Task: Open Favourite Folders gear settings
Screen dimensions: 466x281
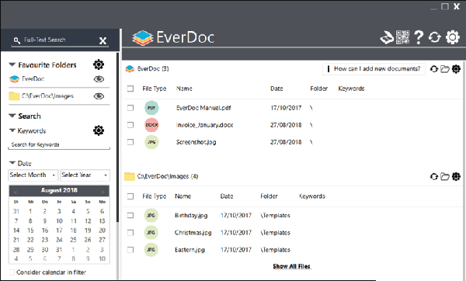Action: tap(99, 64)
